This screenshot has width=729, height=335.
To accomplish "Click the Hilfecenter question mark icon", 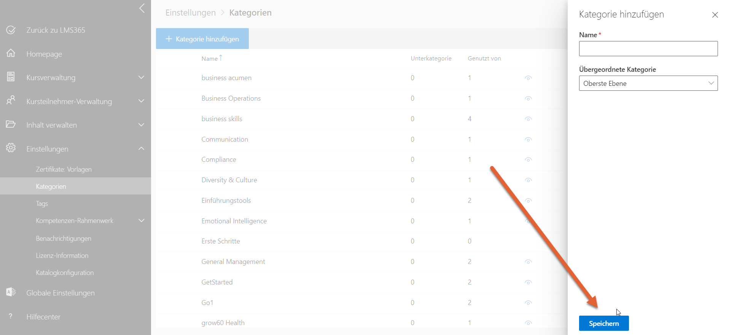I will [x=11, y=316].
